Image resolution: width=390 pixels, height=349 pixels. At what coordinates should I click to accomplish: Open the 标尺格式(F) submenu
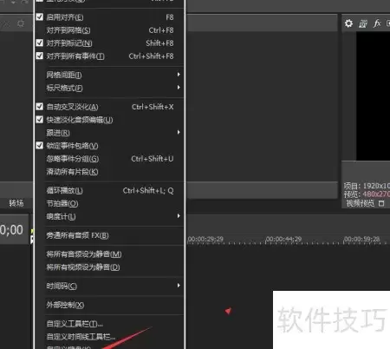(x=109, y=88)
